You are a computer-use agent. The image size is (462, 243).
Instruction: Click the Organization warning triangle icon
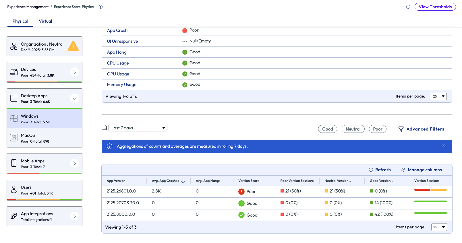pos(73,46)
